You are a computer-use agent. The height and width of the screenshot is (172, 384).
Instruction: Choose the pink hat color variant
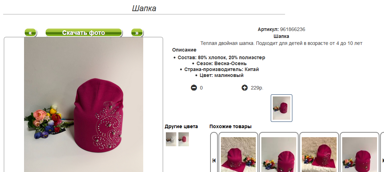(183, 139)
